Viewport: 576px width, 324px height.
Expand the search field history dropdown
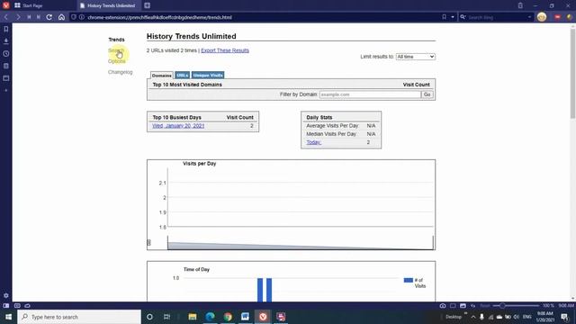(529, 17)
